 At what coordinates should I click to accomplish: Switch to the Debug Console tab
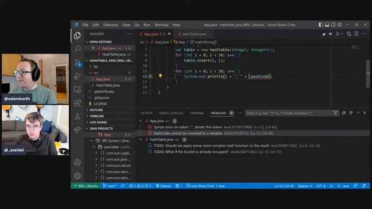(x=171, y=113)
